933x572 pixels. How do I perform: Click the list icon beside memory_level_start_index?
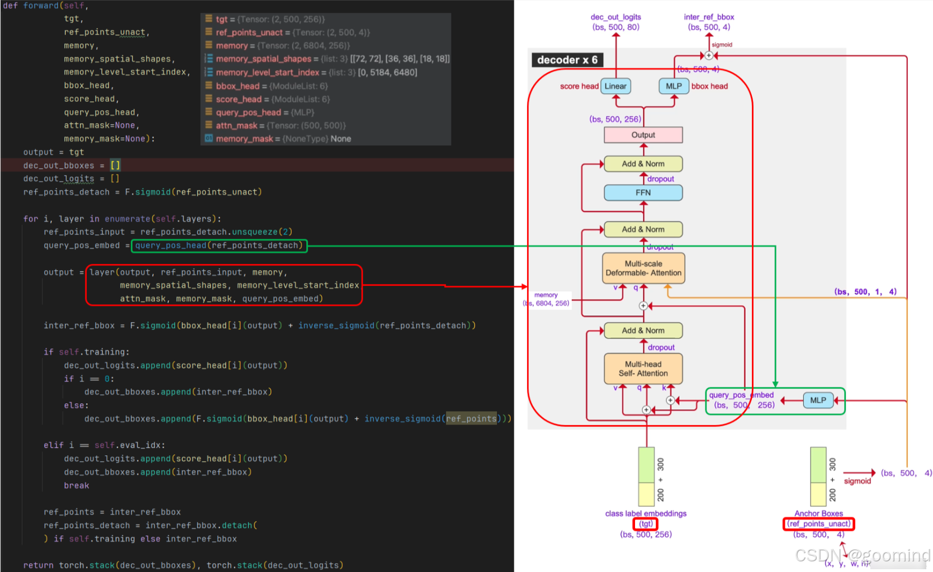[x=209, y=72]
